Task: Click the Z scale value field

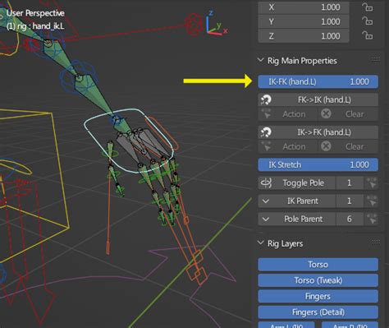Action: [x=304, y=36]
